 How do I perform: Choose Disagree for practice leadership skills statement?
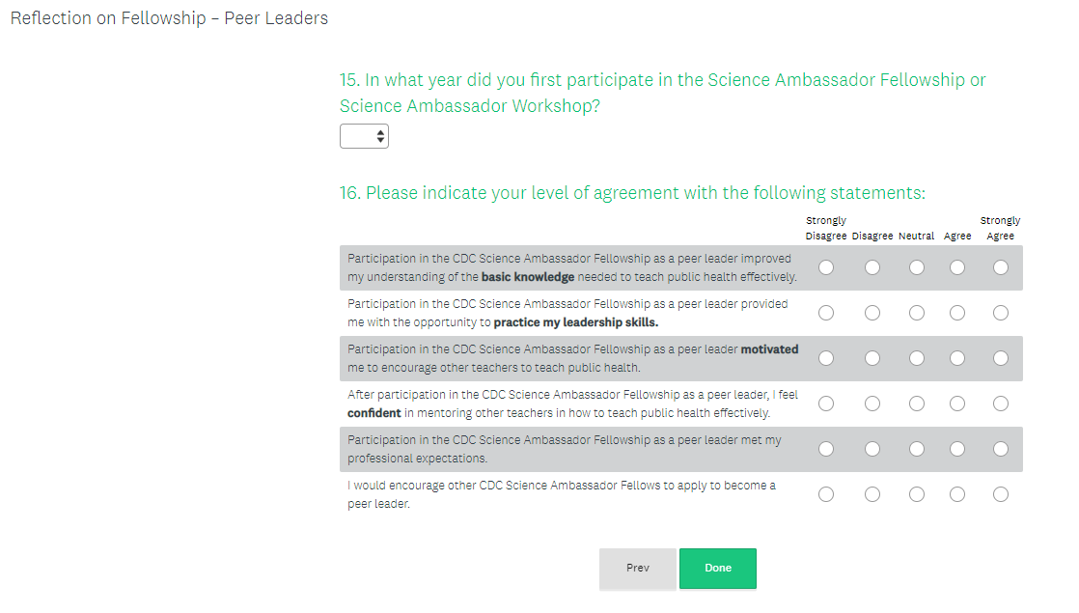872,313
